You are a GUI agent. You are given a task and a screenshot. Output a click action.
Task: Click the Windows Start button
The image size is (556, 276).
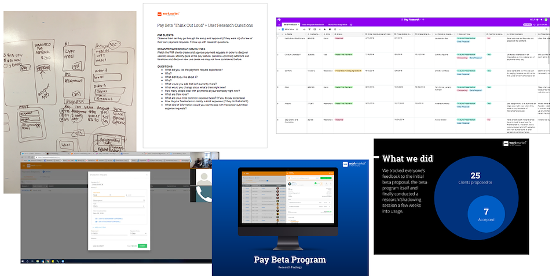click(x=23, y=261)
